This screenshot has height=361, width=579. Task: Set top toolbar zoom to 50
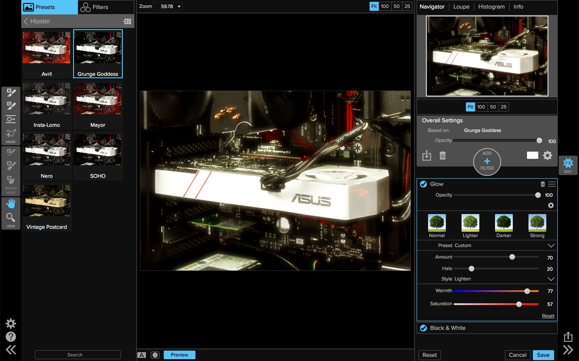click(397, 6)
